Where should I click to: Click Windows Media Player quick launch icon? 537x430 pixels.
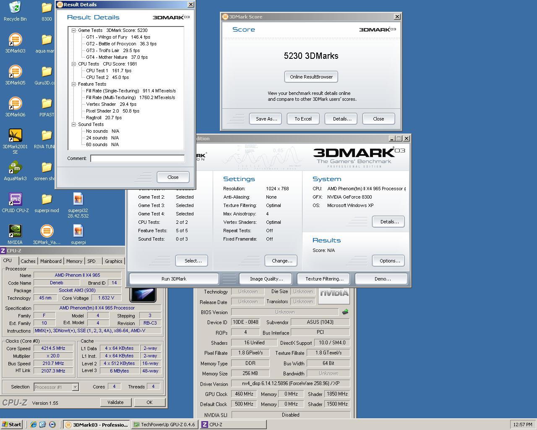(52, 425)
